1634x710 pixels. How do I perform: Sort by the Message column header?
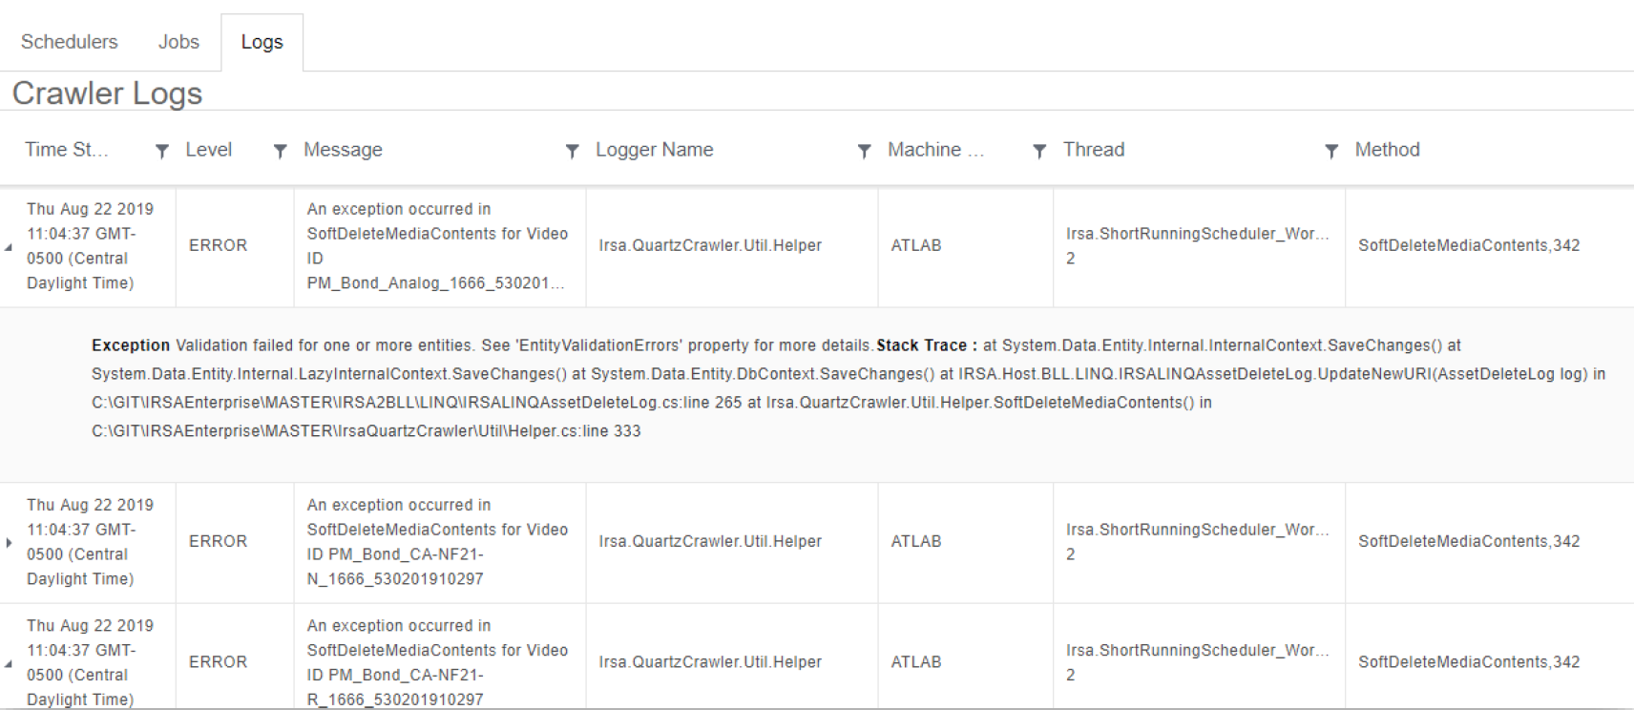coord(343,150)
